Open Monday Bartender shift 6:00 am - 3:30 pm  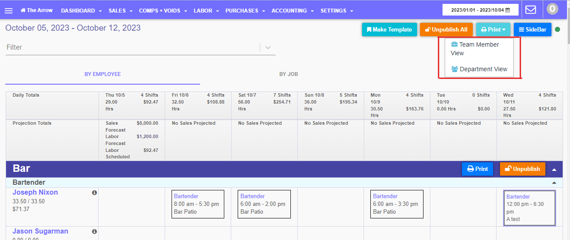(397, 204)
